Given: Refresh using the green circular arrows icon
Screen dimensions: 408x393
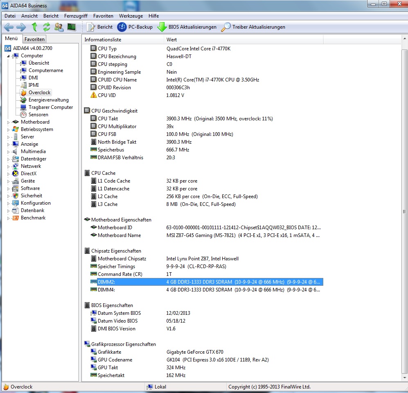Looking at the screenshot, I should click(46, 27).
